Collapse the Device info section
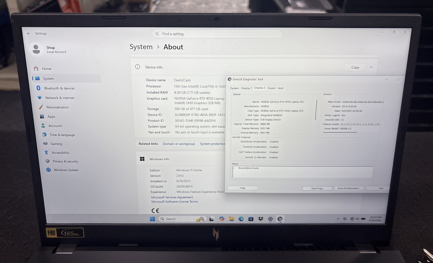The height and width of the screenshot is (263, 433). tap(371, 67)
